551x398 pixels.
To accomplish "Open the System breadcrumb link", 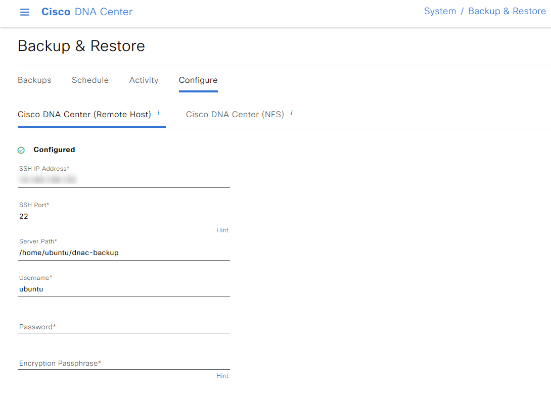I will click(440, 11).
